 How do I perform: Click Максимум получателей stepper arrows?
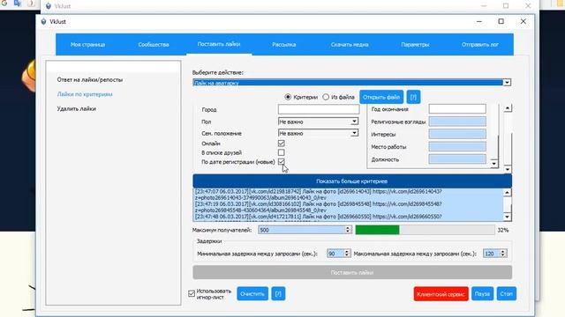[x=348, y=230]
